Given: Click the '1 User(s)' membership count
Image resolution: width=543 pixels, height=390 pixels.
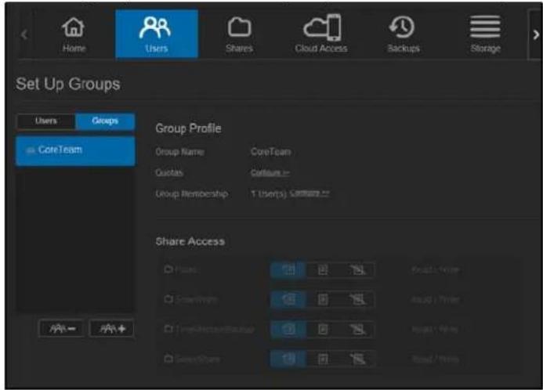Looking at the screenshot, I should 269,193.
